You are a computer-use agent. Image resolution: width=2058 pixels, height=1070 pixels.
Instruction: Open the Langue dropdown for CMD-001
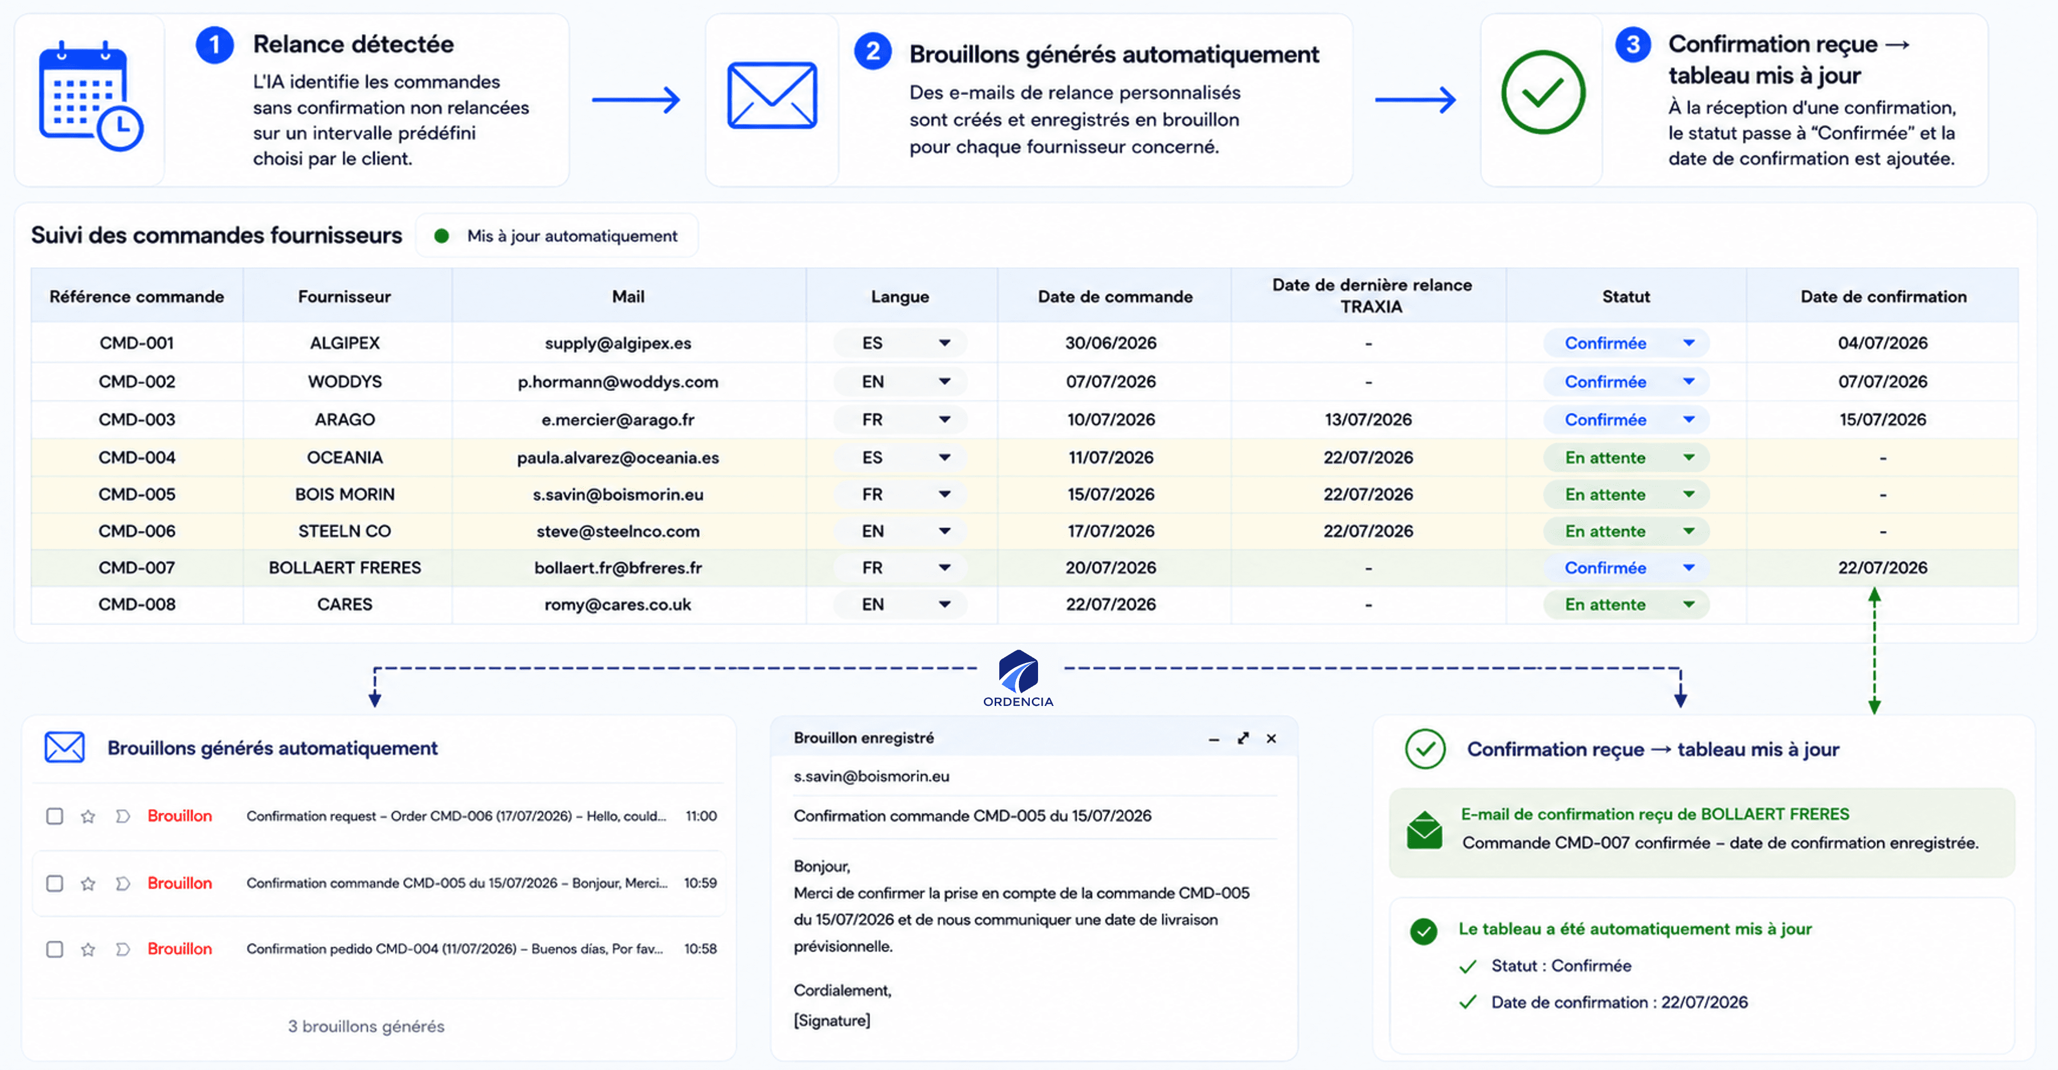[900, 343]
